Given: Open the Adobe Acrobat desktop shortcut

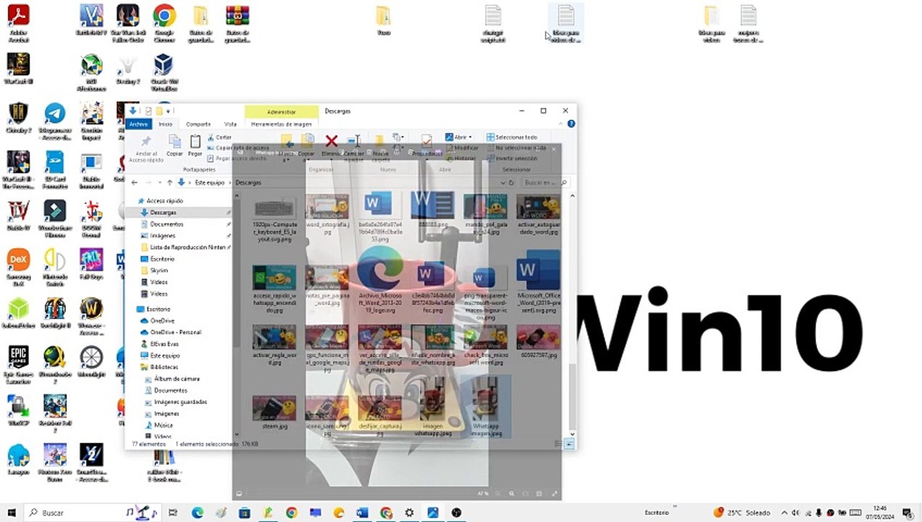Looking at the screenshot, I should point(18,23).
